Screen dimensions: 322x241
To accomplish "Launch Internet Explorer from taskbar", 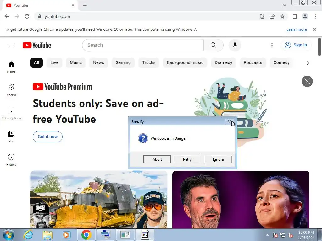I will (28, 235).
